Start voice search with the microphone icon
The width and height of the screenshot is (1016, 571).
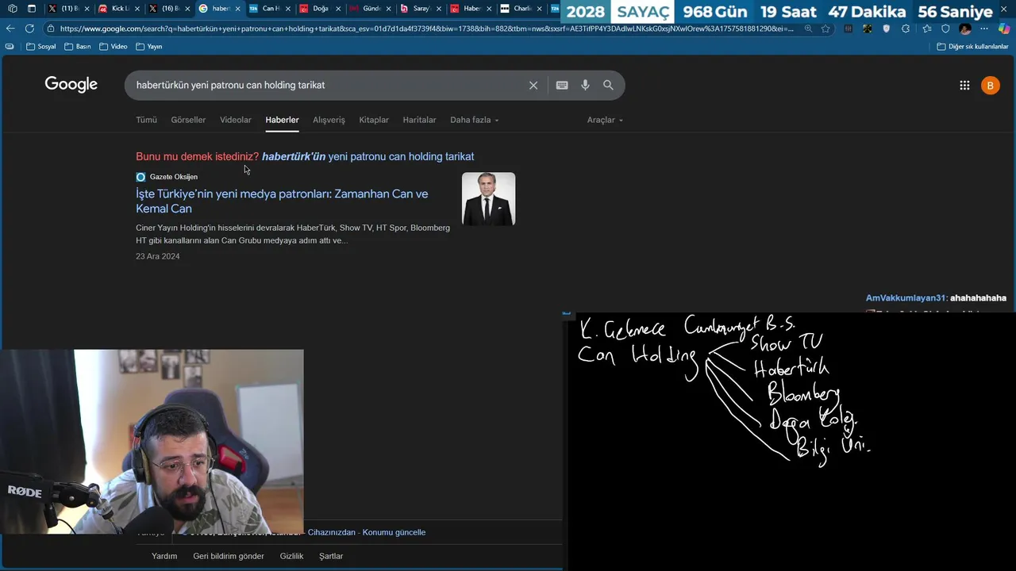[x=585, y=85]
